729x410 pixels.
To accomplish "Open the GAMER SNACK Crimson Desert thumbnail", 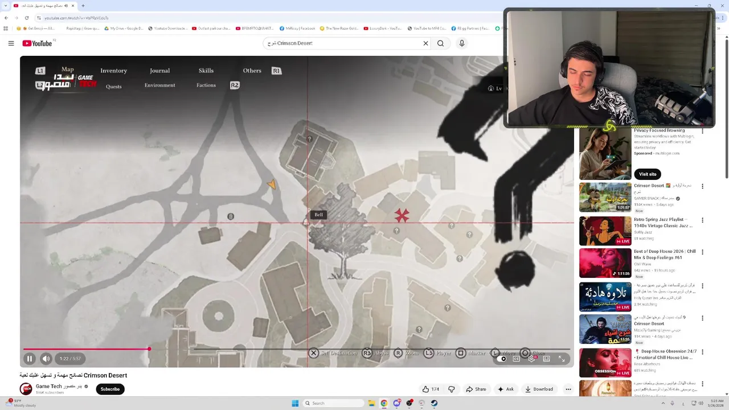I will (605, 197).
